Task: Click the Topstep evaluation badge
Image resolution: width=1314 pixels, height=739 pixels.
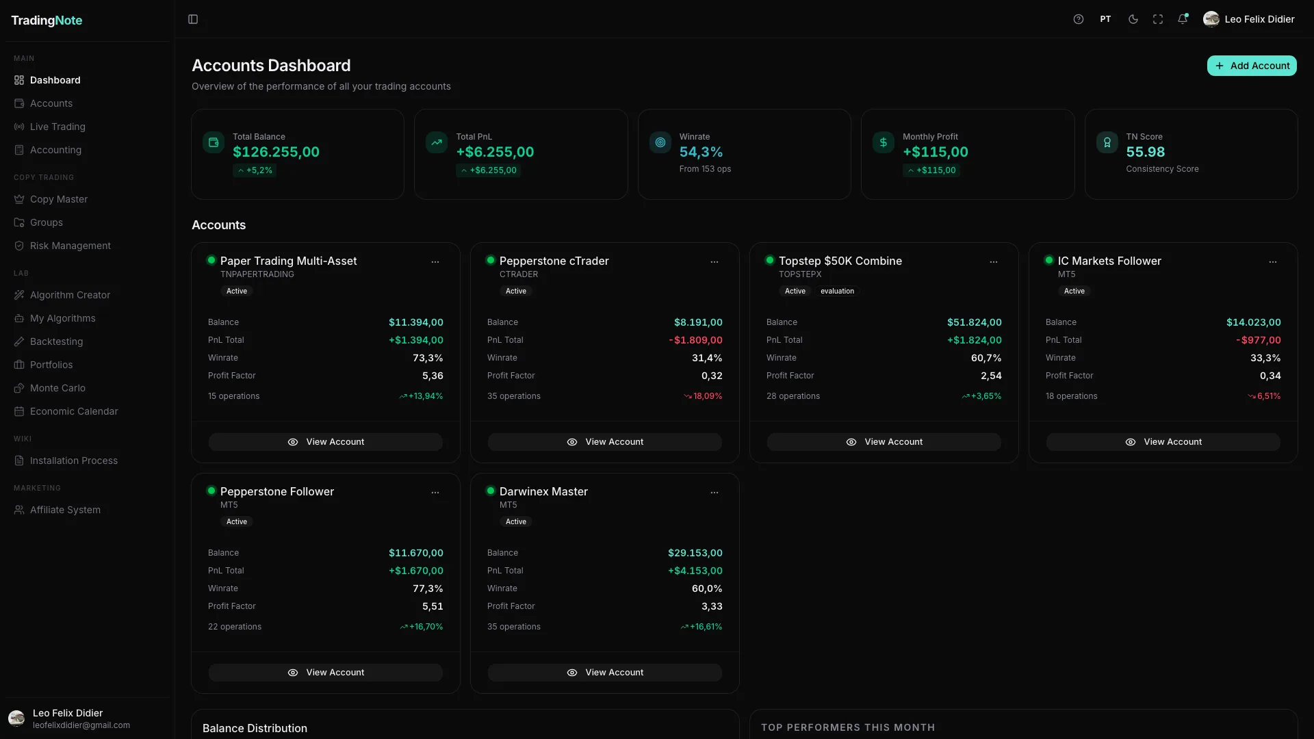Action: (837, 291)
